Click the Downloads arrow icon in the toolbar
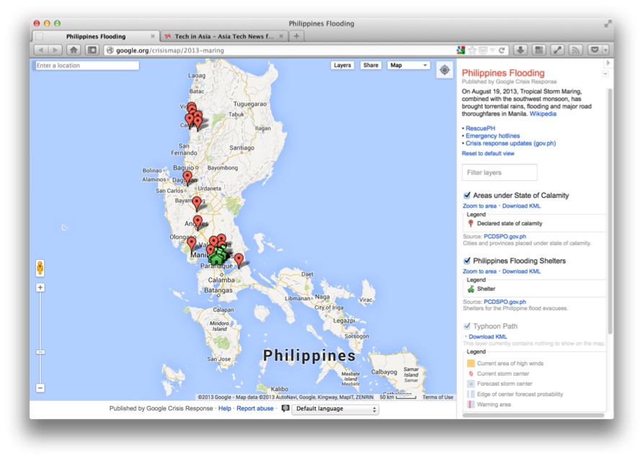643x460 pixels. pos(520,50)
